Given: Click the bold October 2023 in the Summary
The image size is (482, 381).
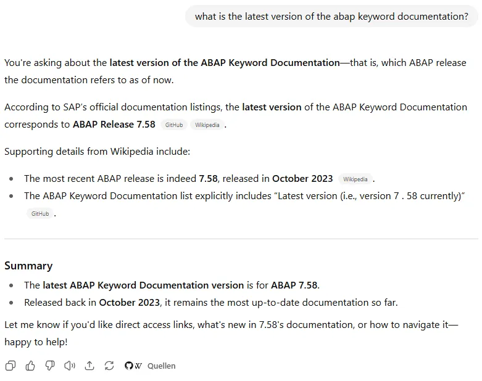Looking at the screenshot, I should pyautogui.click(x=129, y=302).
